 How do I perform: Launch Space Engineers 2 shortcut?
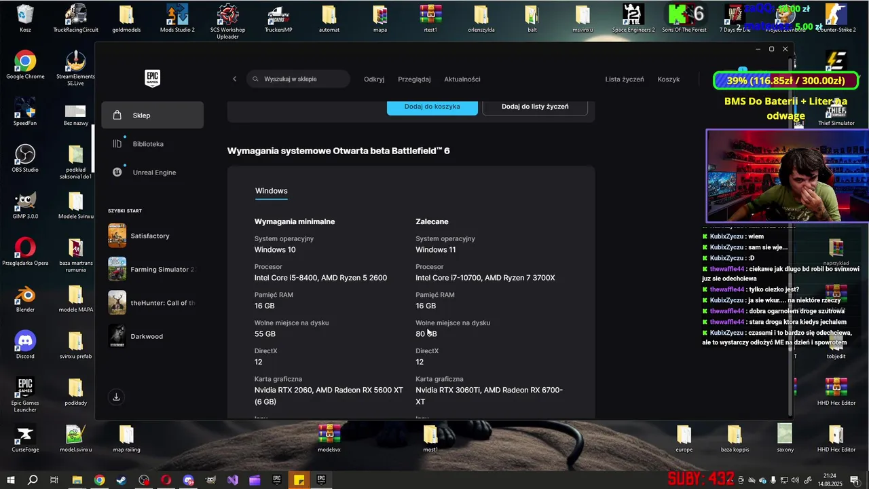click(x=633, y=18)
